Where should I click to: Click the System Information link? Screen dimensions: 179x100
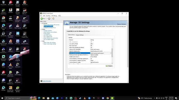tap(47, 81)
